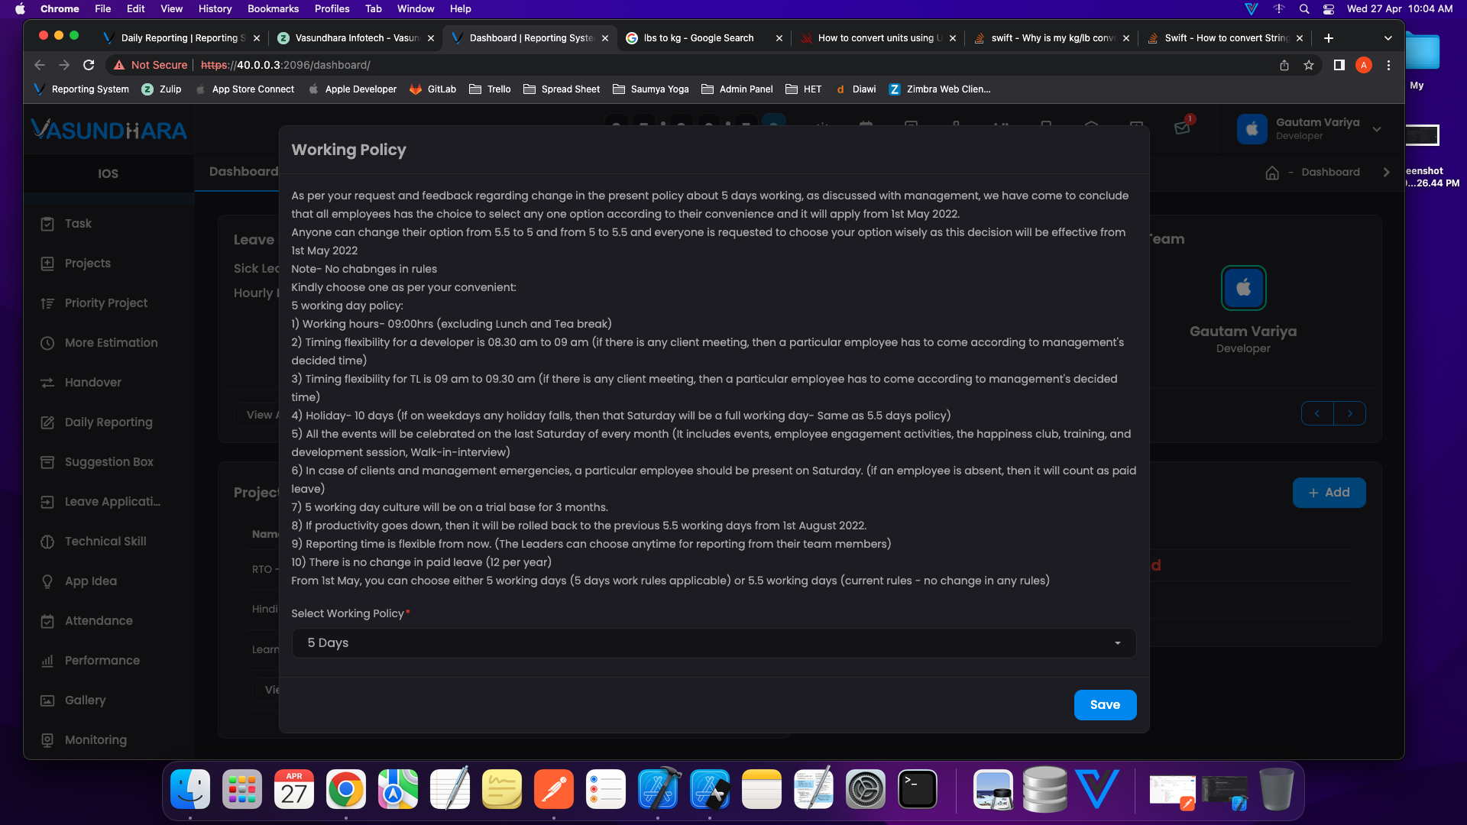
Task: Open Xcode from the Dock
Action: 657,789
